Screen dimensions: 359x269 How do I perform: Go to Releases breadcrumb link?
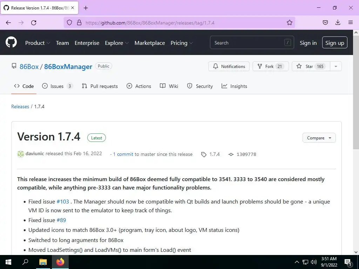20,106
